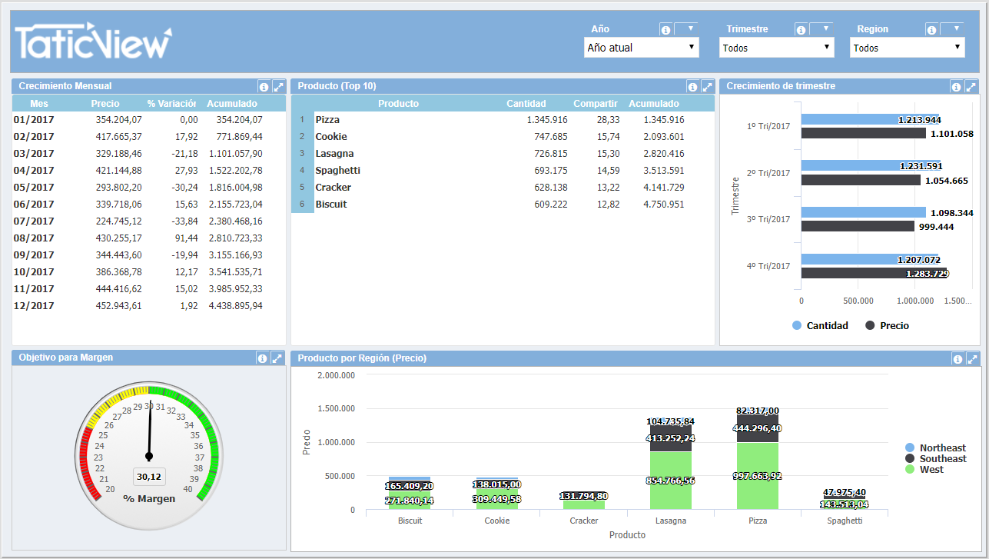Sort products by Cantidad column header
989x559 pixels.
point(526,104)
